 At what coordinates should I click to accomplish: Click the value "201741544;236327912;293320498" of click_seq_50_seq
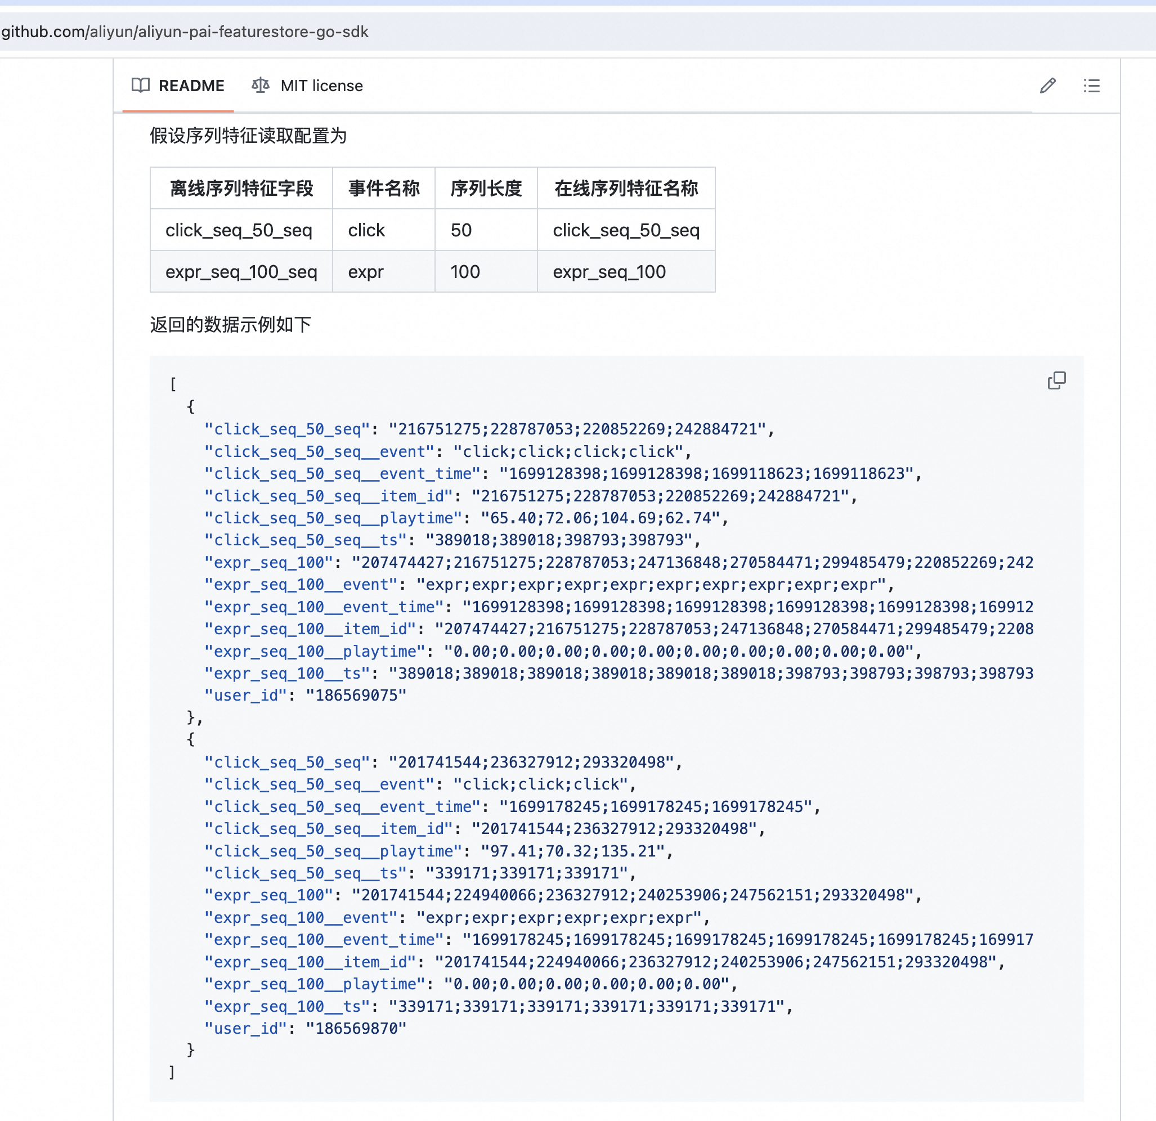[531, 763]
